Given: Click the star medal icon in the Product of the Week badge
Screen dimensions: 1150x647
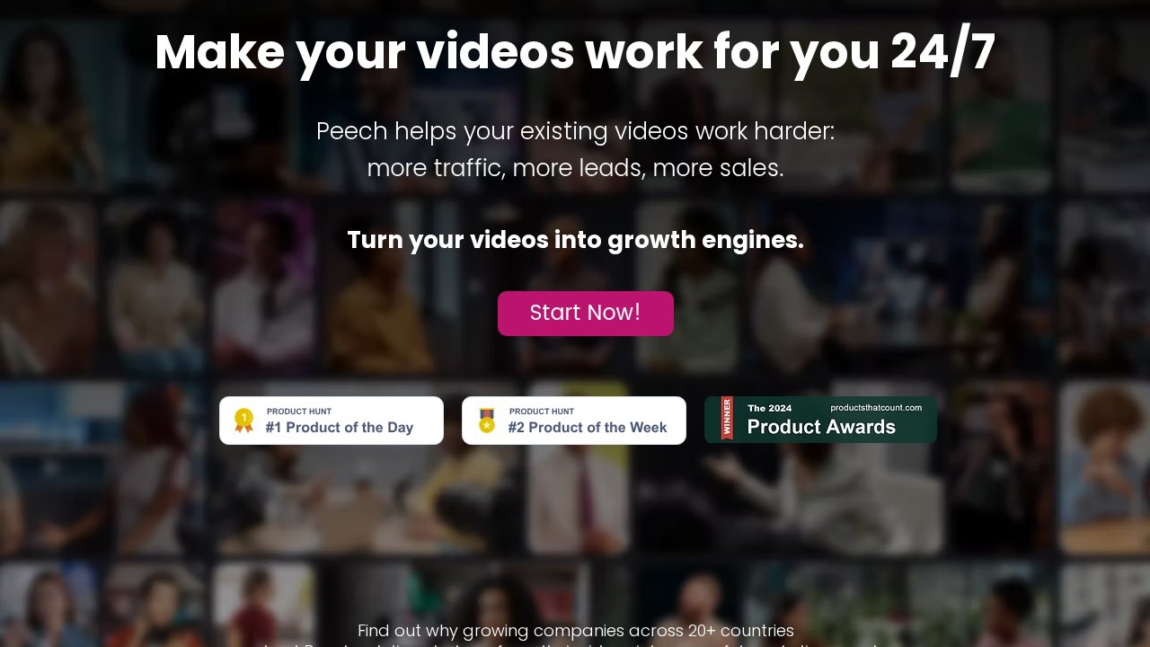Looking at the screenshot, I should tap(487, 420).
